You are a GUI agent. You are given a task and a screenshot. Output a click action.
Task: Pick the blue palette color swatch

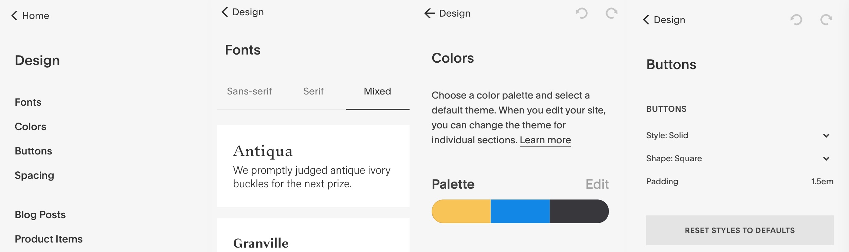tap(520, 211)
